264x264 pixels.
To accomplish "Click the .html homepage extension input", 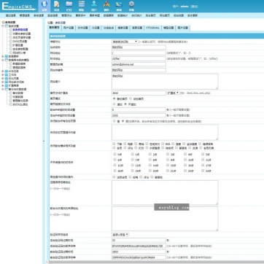I will [139, 93].
